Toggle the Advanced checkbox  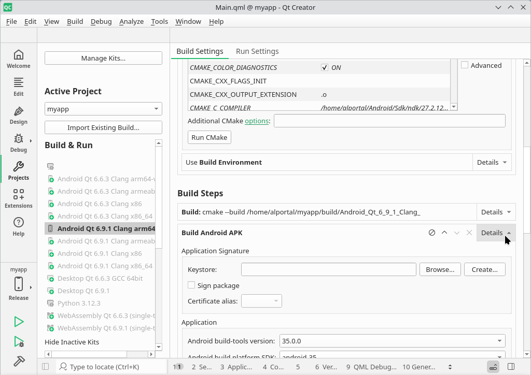465,65
